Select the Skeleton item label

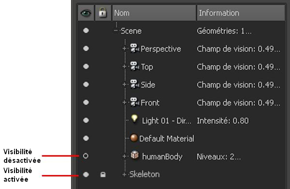point(145,174)
